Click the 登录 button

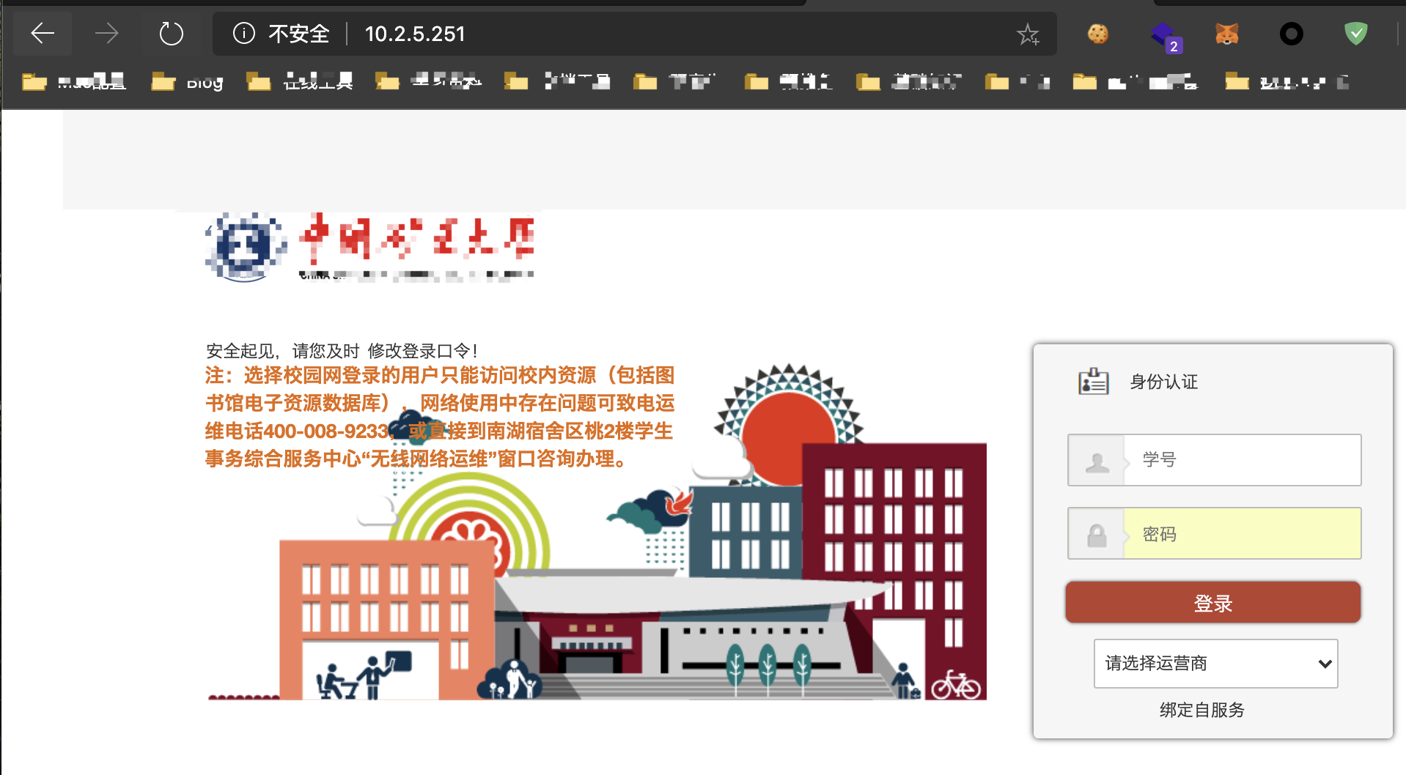tap(1213, 603)
